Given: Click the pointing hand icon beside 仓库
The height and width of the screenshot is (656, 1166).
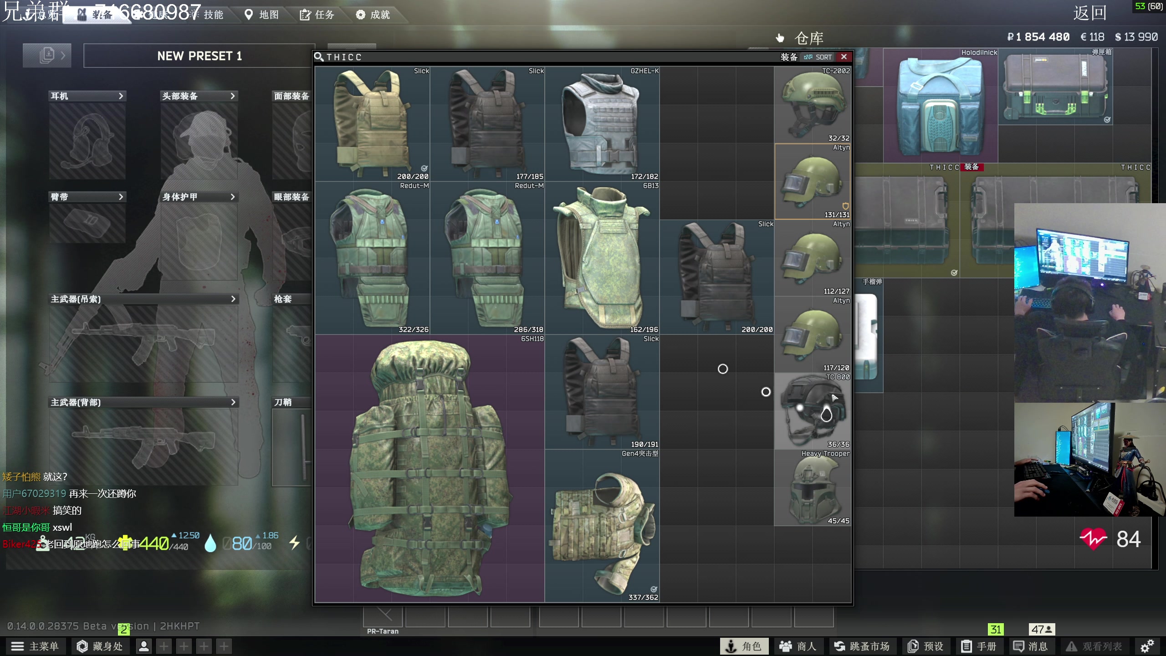Looking at the screenshot, I should pyautogui.click(x=780, y=38).
